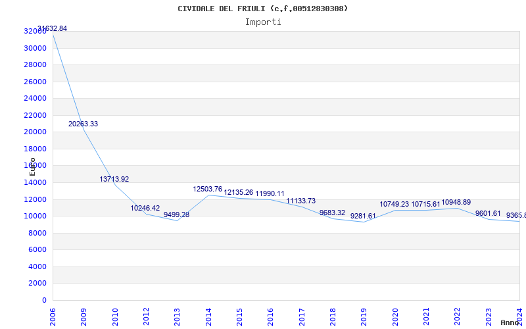Click x-axis year 2017
Image resolution: width=526 pixels, height=329 pixels.
[302, 317]
